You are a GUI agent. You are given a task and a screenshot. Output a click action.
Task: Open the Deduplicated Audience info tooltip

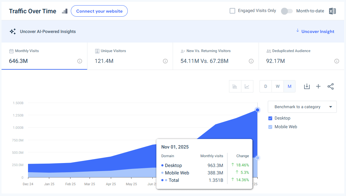[336, 61]
